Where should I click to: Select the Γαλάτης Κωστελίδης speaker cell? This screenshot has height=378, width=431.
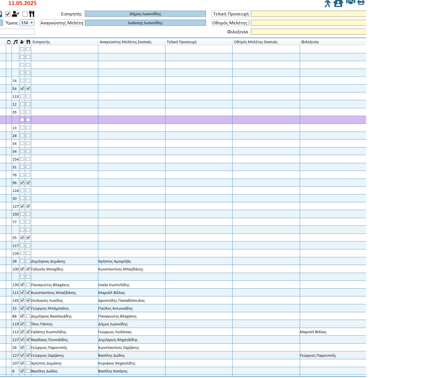pos(64,332)
